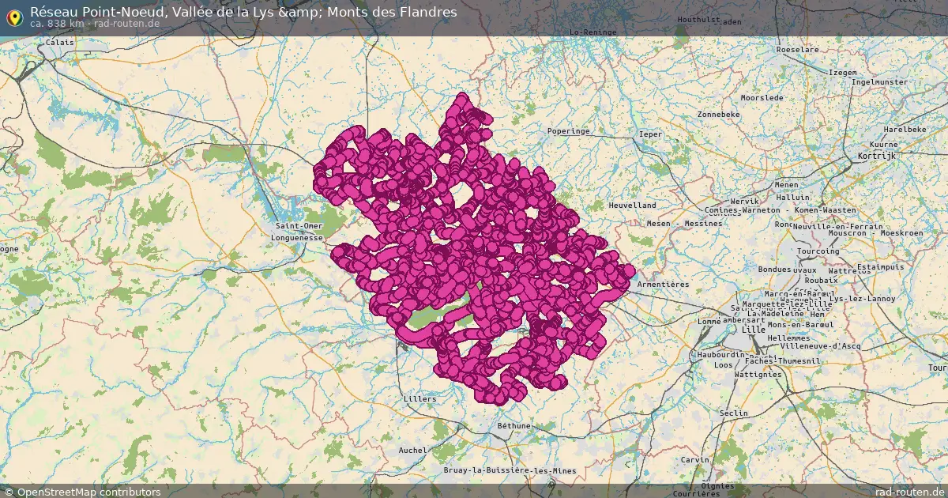The width and height of the screenshot is (948, 498).
Task: Click the 'Kortrijk' map label
Action: (x=876, y=157)
